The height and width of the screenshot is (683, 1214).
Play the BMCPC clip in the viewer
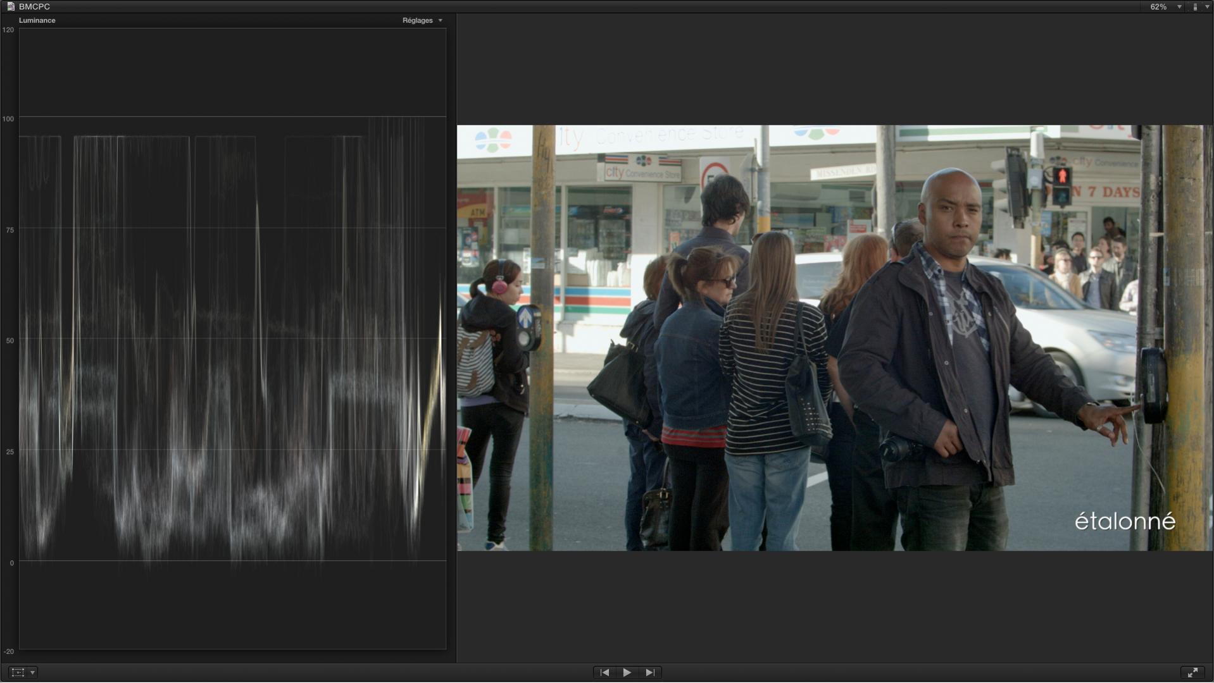tap(627, 672)
